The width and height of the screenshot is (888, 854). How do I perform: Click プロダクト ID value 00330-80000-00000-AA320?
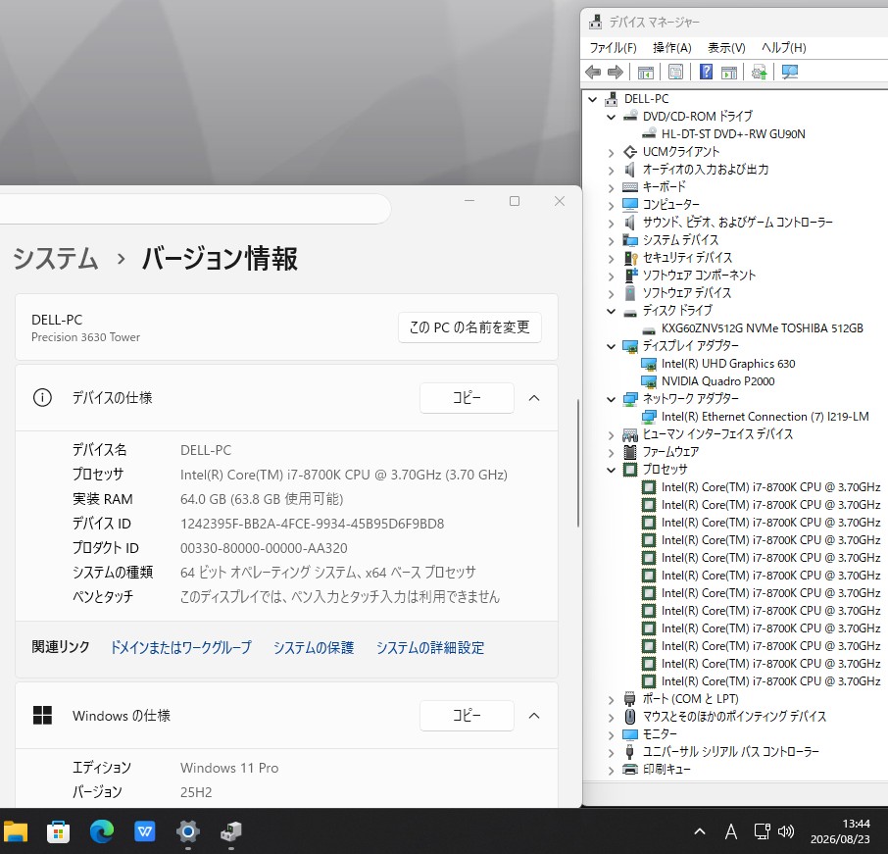(x=264, y=548)
